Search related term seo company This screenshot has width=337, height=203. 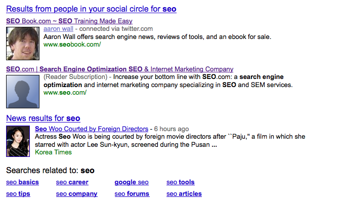pyautogui.click(x=76, y=194)
